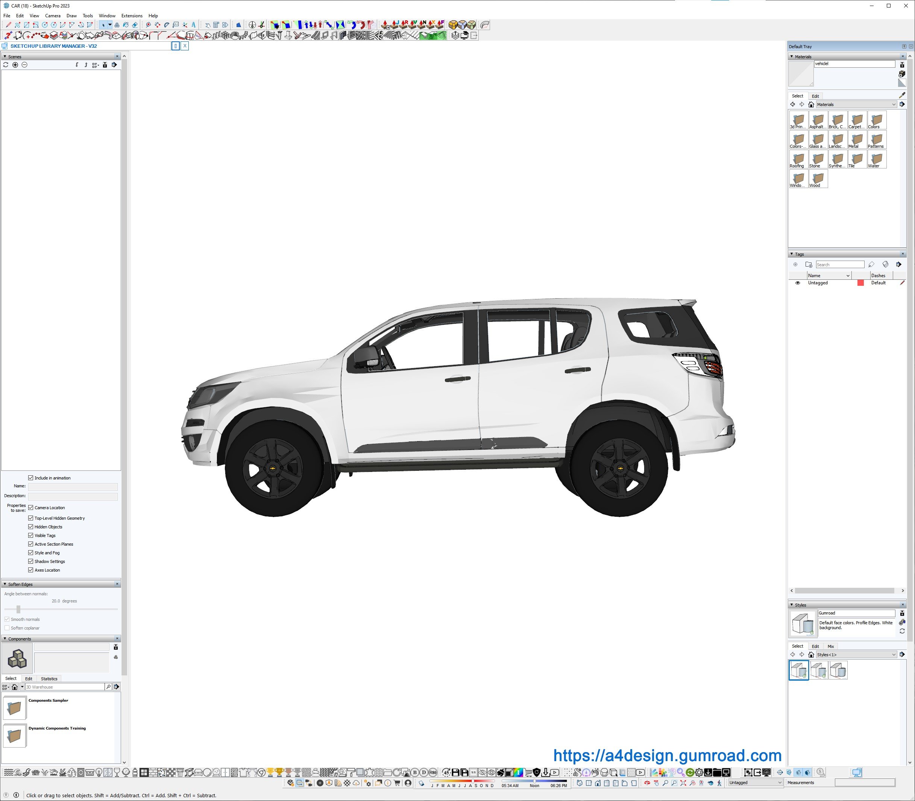Switch to the Statistics tab in Components
915x801 pixels.
49,678
